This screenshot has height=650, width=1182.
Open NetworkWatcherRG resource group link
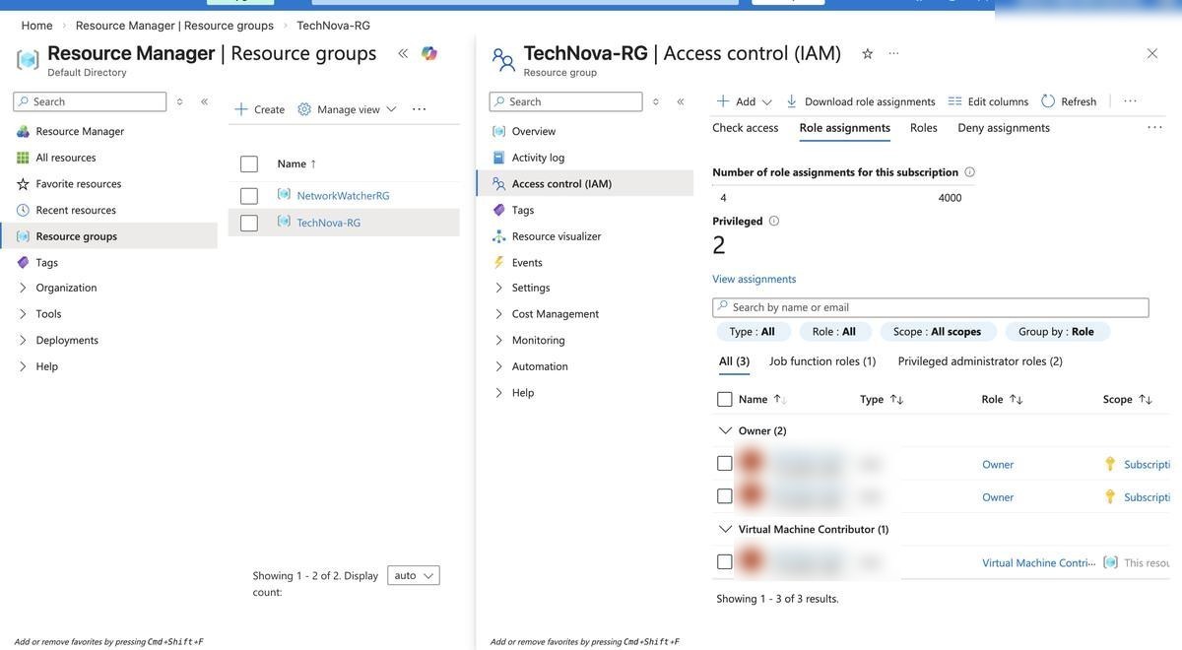coord(343,196)
